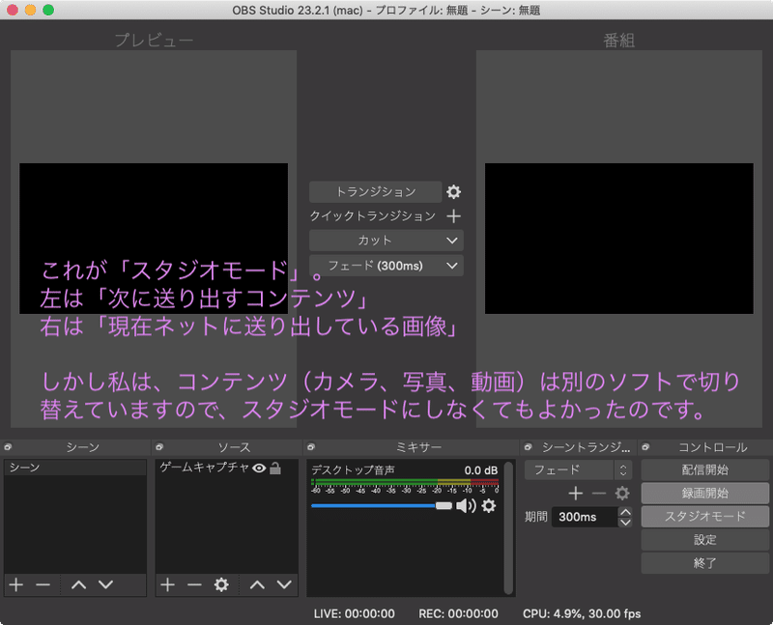Screen dimensions: 773x625
Task: Click the REC: 00:00:00 status
Action: 458,613
